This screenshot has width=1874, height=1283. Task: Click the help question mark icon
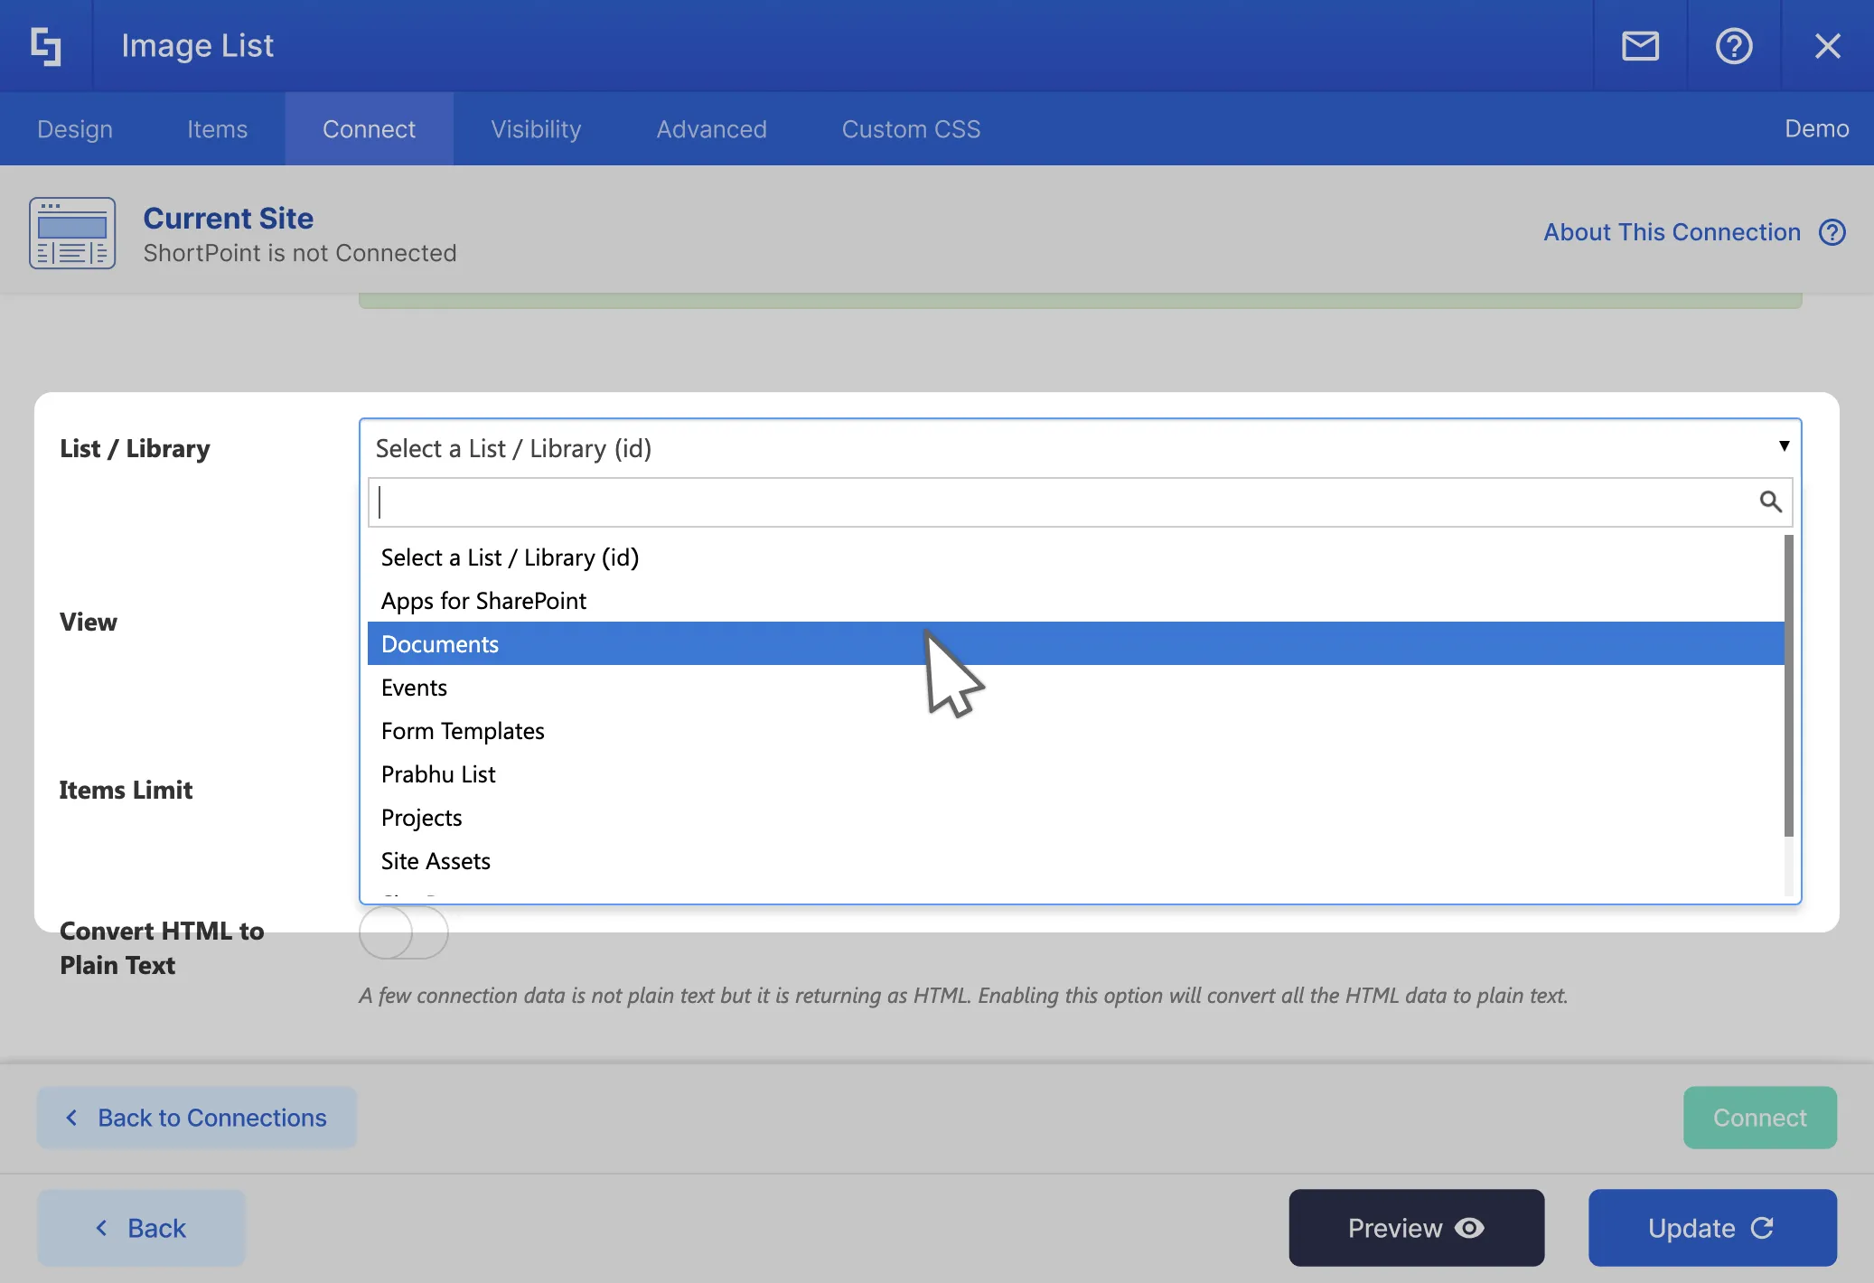(1733, 46)
